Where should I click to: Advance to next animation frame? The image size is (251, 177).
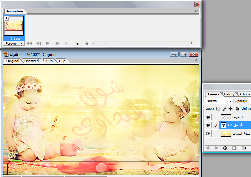57,43
